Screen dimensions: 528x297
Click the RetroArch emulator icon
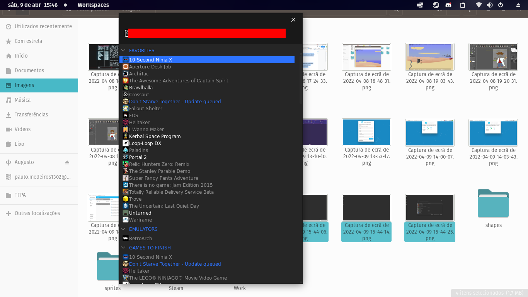coord(126,238)
